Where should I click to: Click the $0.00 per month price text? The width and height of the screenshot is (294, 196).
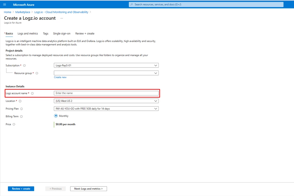pyautogui.click(x=65, y=124)
